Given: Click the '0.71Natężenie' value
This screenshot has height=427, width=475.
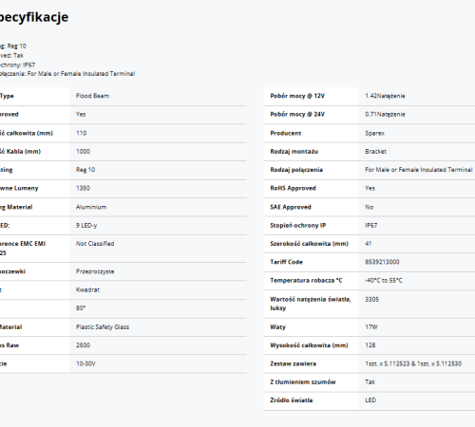Looking at the screenshot, I should (x=385, y=114).
